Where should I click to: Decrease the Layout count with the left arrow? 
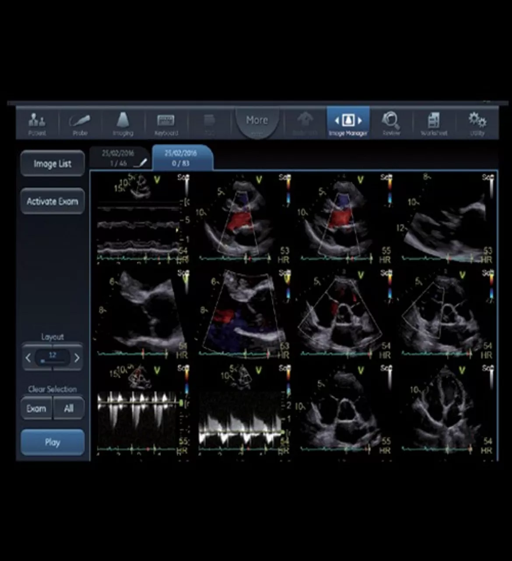pos(28,358)
